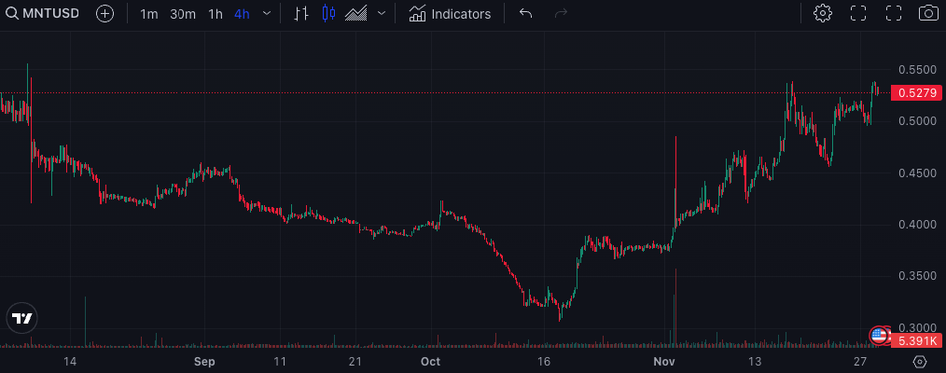Redo the chart action
The height and width of the screenshot is (373, 946).
(561, 13)
